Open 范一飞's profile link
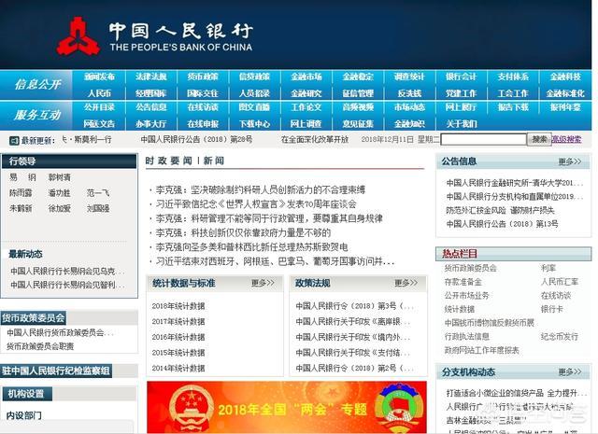 (98, 193)
